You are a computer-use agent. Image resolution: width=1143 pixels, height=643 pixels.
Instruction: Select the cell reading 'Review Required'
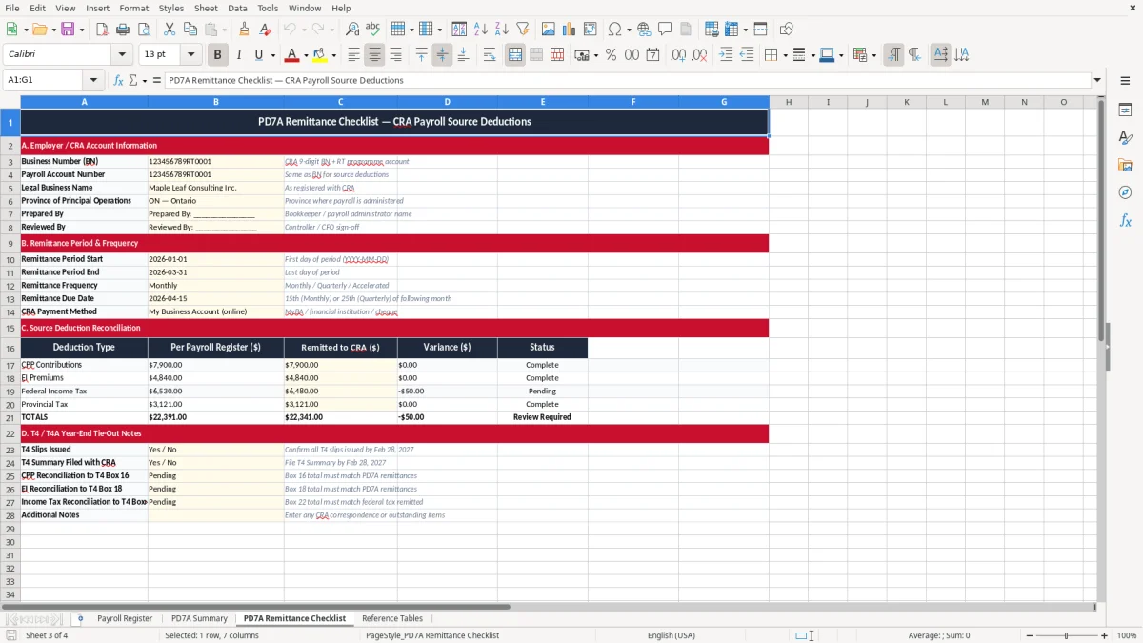coord(542,417)
